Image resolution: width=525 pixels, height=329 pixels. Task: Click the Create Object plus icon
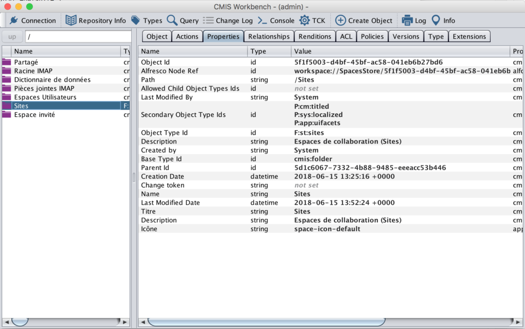340,20
